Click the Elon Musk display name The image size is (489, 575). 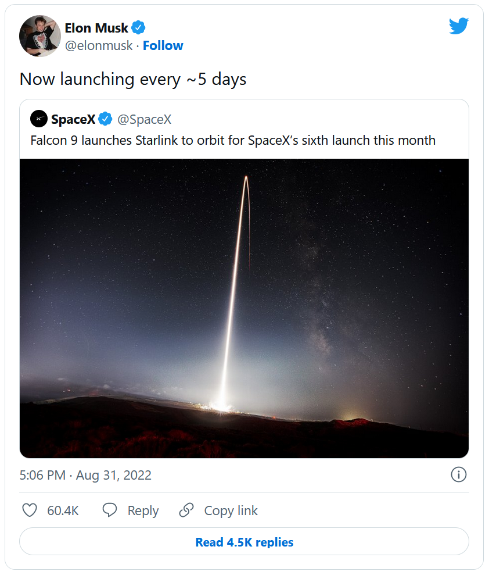click(x=96, y=27)
